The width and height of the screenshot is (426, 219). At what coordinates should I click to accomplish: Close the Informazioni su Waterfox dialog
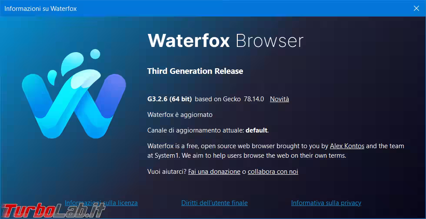416,8
